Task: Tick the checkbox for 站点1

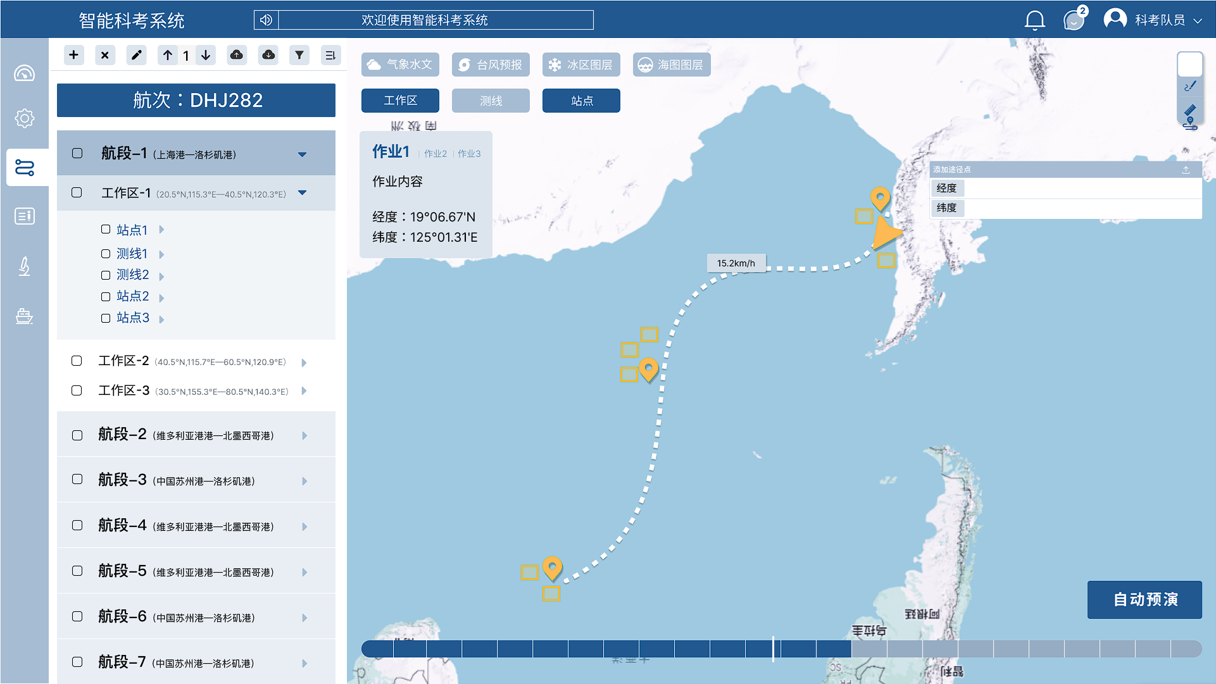Action: (106, 229)
